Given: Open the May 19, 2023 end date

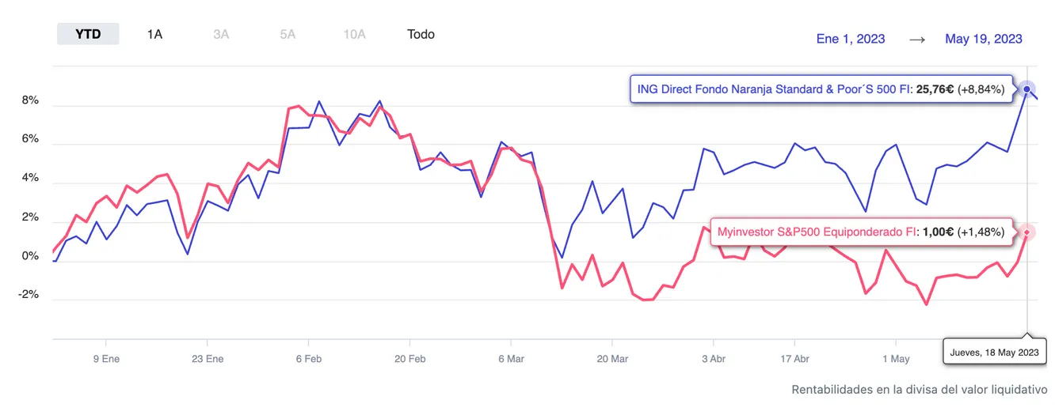Looking at the screenshot, I should coord(983,39).
